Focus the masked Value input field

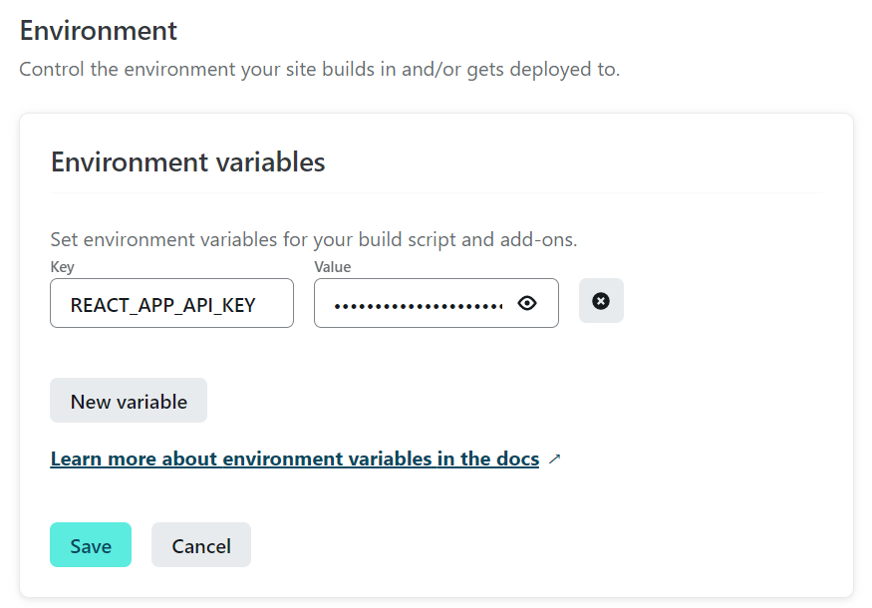[436, 303]
